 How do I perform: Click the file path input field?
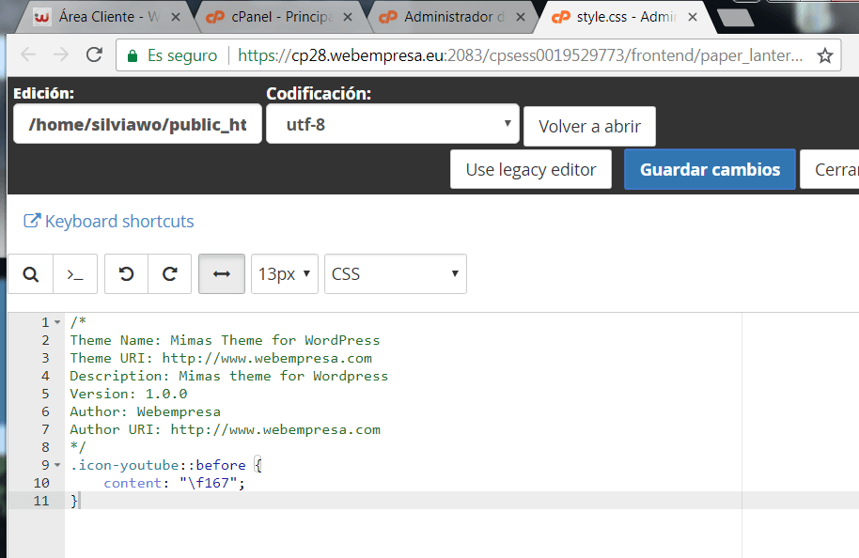(x=137, y=124)
